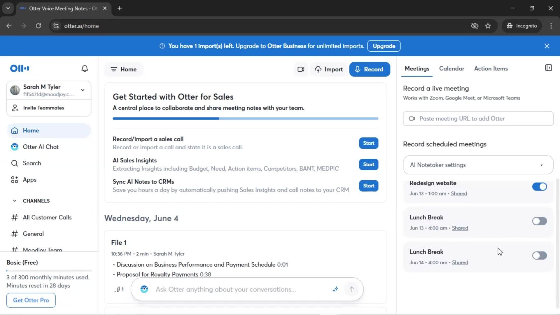560x315 pixels.
Task: Go to Home in sidebar
Action: click(x=49, y=130)
